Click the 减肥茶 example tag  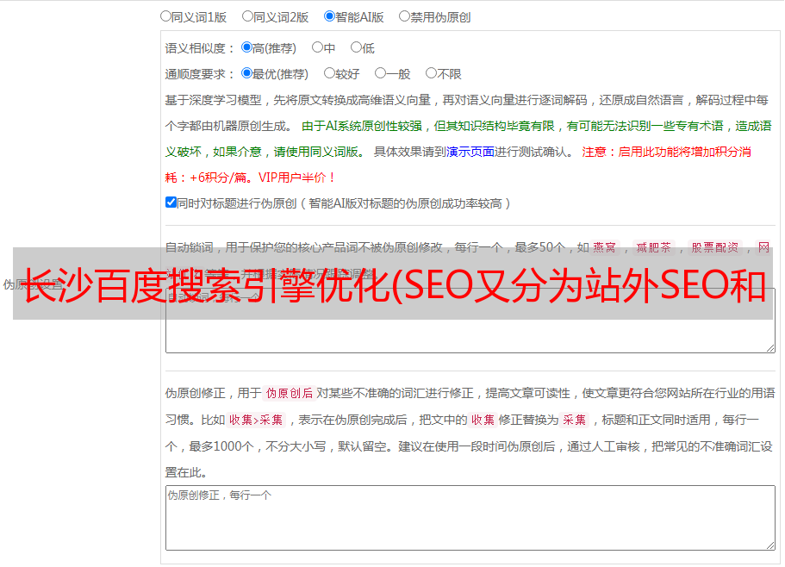coord(653,247)
